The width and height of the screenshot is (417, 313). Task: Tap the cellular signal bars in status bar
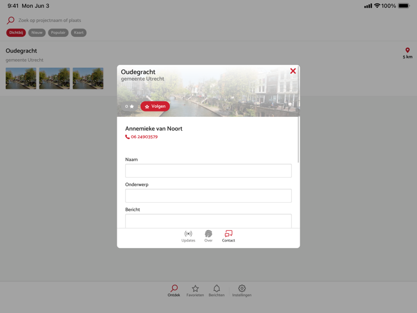pos(368,5)
